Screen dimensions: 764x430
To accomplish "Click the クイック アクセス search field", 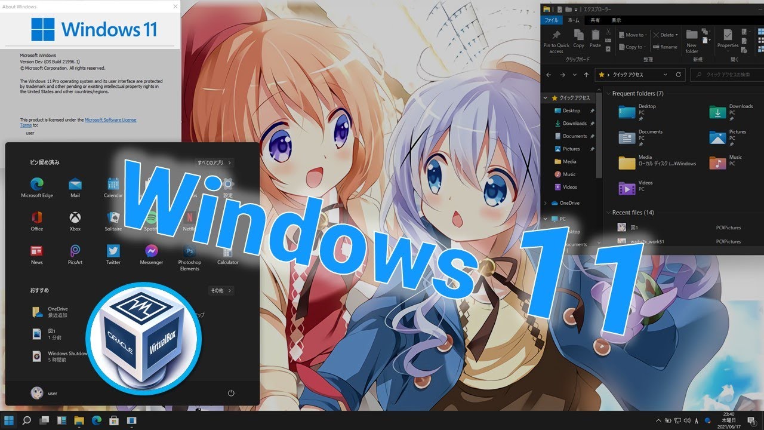I will tap(727, 75).
